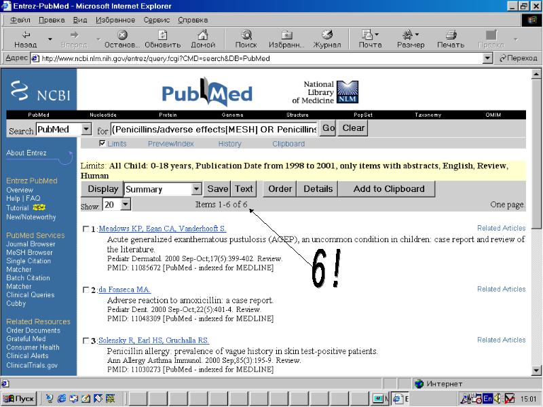Open the Search database dropdown showing PubMed
This screenshot has height=407, width=543.
86,130
